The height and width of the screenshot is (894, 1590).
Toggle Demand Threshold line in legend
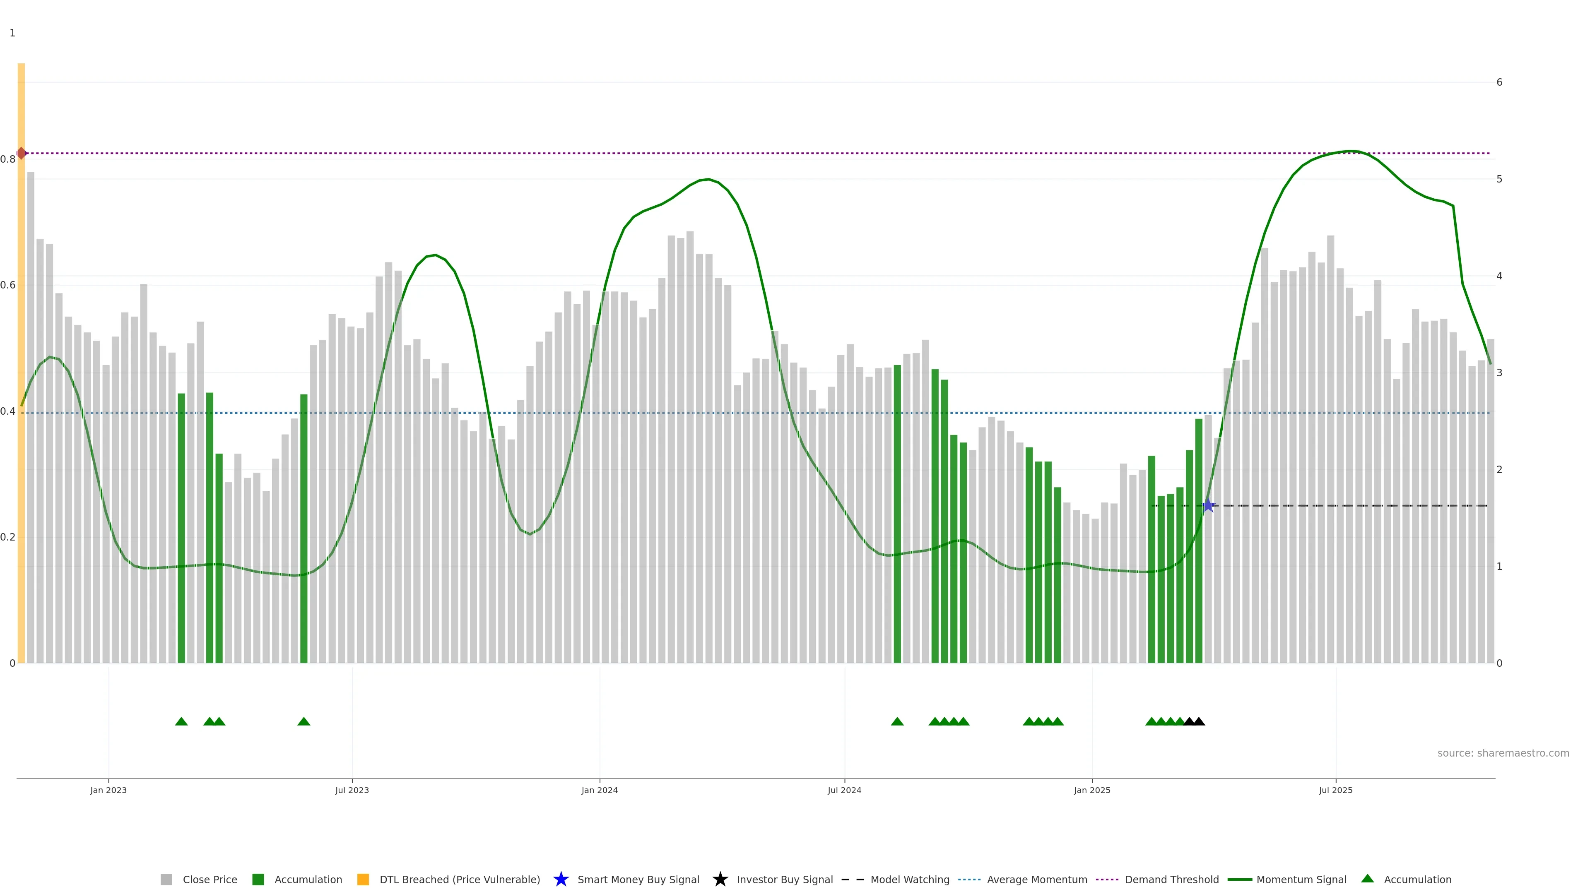1171,879
